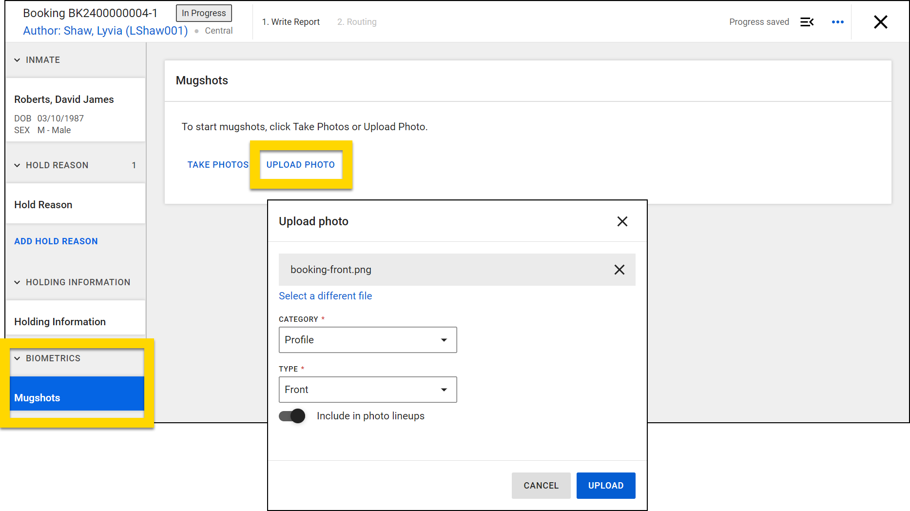Image resolution: width=910 pixels, height=511 pixels.
Task: Close the Upload photo dialog
Action: tap(622, 221)
